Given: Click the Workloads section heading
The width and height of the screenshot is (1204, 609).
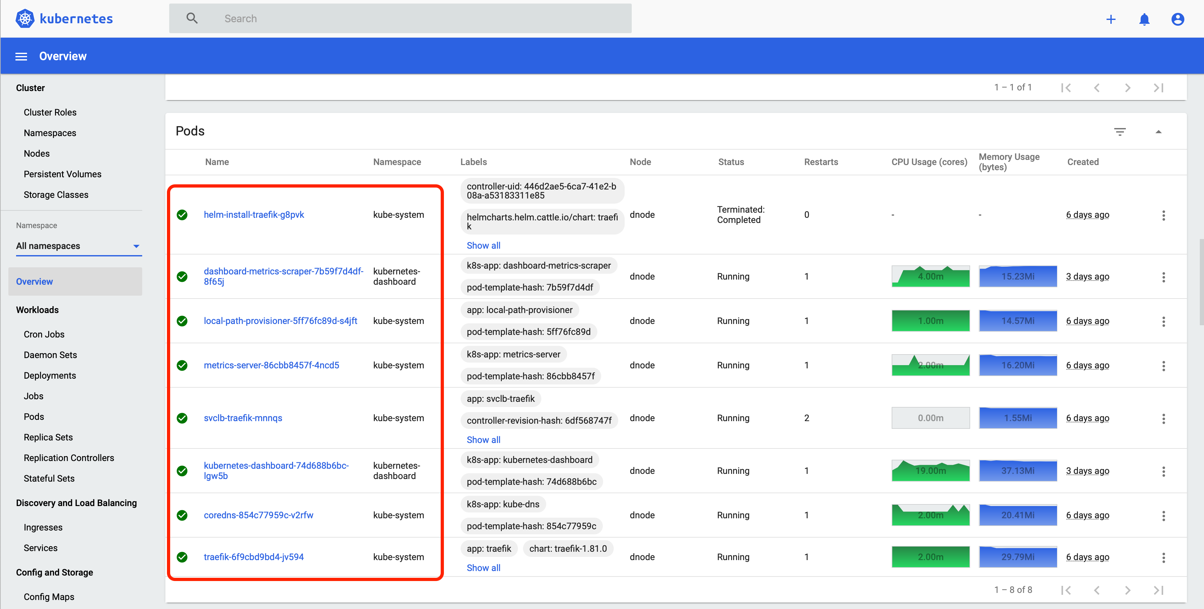Looking at the screenshot, I should pyautogui.click(x=37, y=310).
